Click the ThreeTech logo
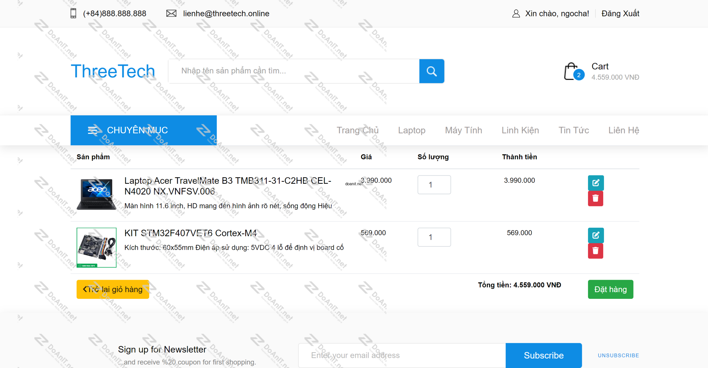This screenshot has width=708, height=368. pos(113,71)
